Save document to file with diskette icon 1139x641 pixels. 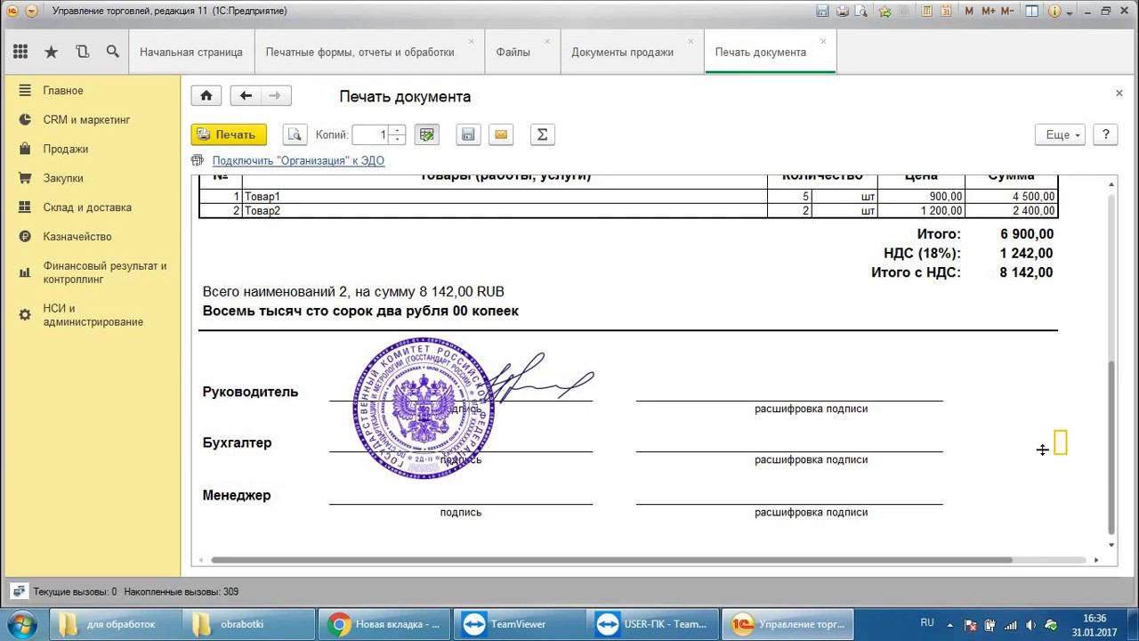click(x=468, y=134)
